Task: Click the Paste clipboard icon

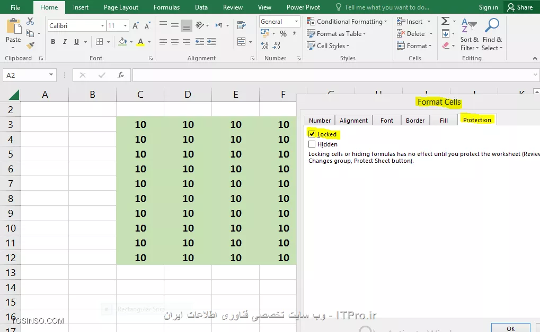Action: (13, 27)
